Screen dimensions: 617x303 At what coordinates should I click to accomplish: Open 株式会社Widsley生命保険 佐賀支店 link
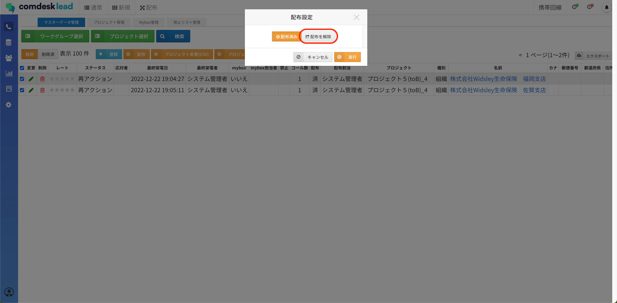[498, 90]
